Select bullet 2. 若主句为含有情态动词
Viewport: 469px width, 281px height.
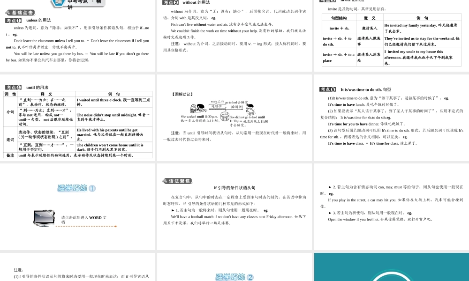point(392,190)
